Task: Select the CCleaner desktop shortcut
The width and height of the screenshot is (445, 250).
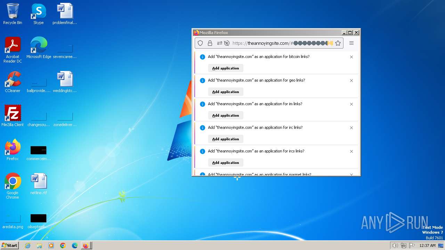Action: pos(13,82)
